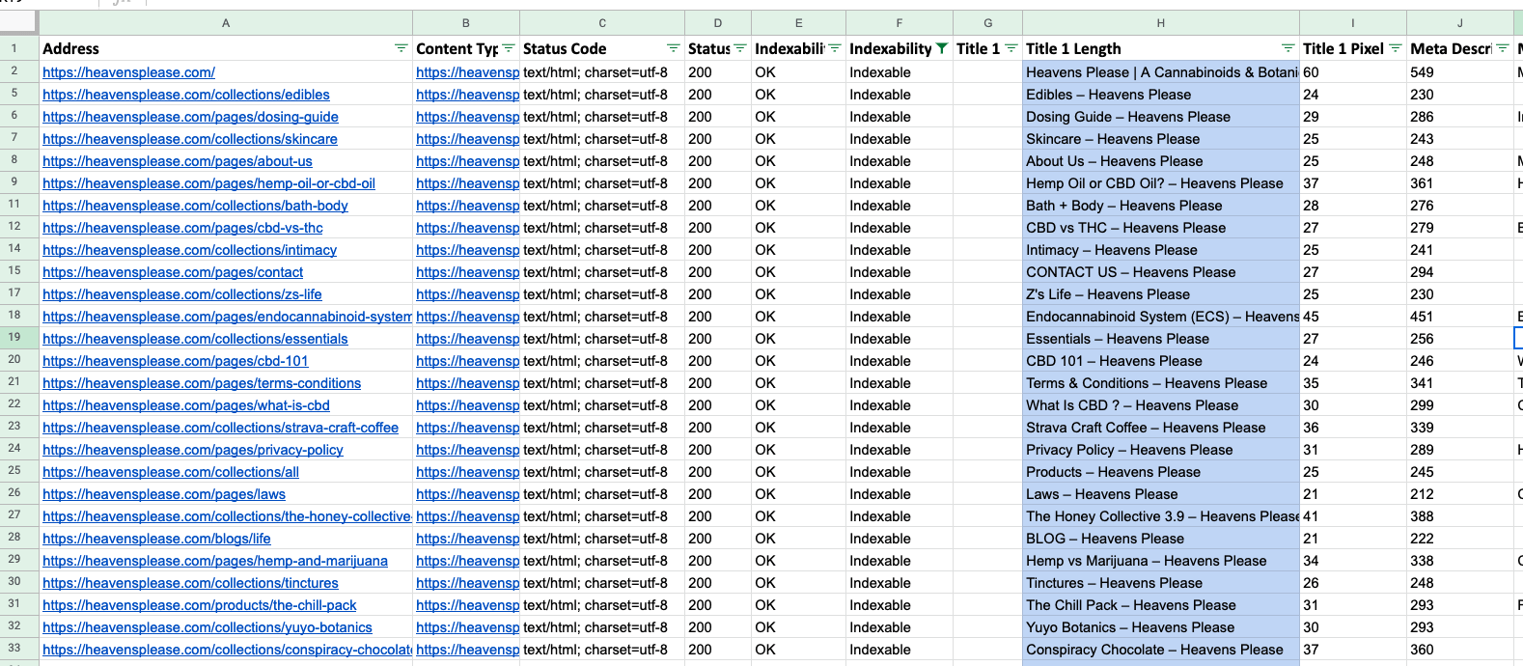This screenshot has width=1523, height=666.
Task: Open the Content Type column filter
Action: [x=509, y=48]
